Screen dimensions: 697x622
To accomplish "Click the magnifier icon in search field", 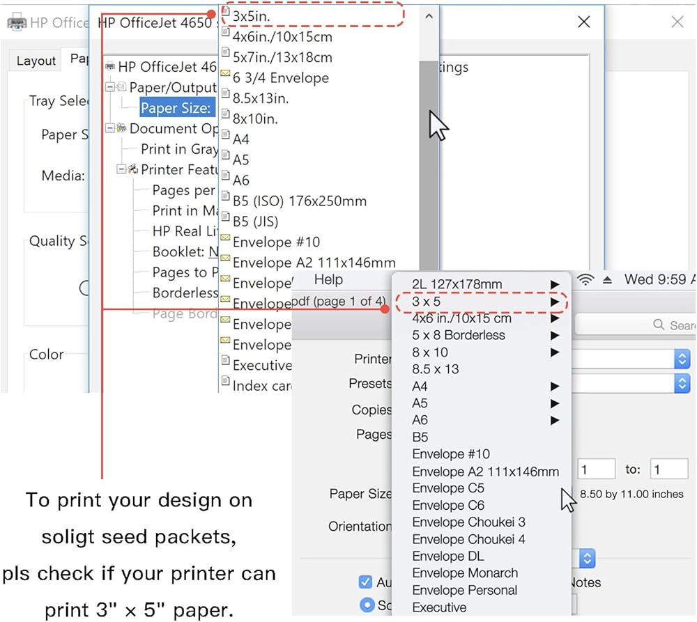I will (659, 325).
